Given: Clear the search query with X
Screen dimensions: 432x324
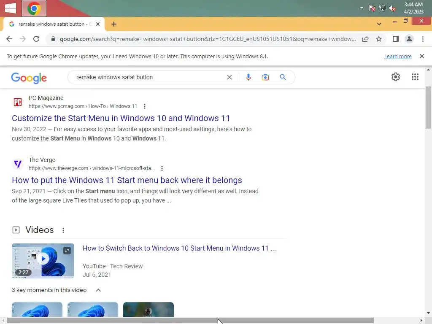Looking at the screenshot, I should pos(229,77).
